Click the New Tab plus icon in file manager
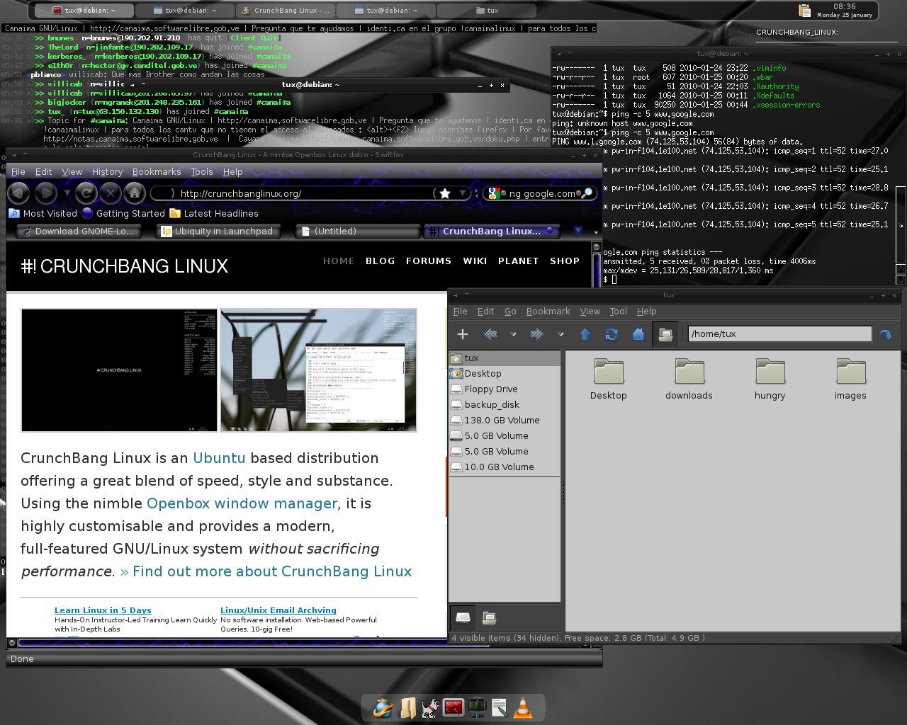 coord(463,334)
